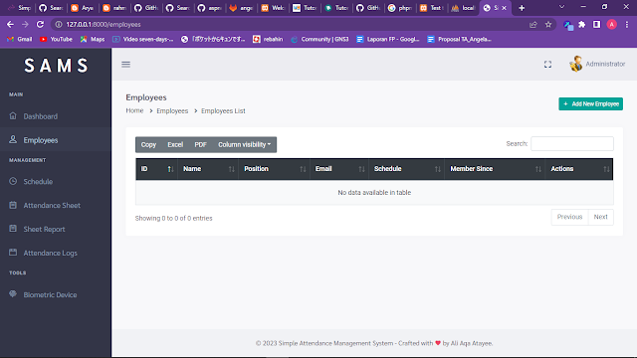This screenshot has height=358, width=637.
Task: Open the tab search chevron
Action: [561, 7]
